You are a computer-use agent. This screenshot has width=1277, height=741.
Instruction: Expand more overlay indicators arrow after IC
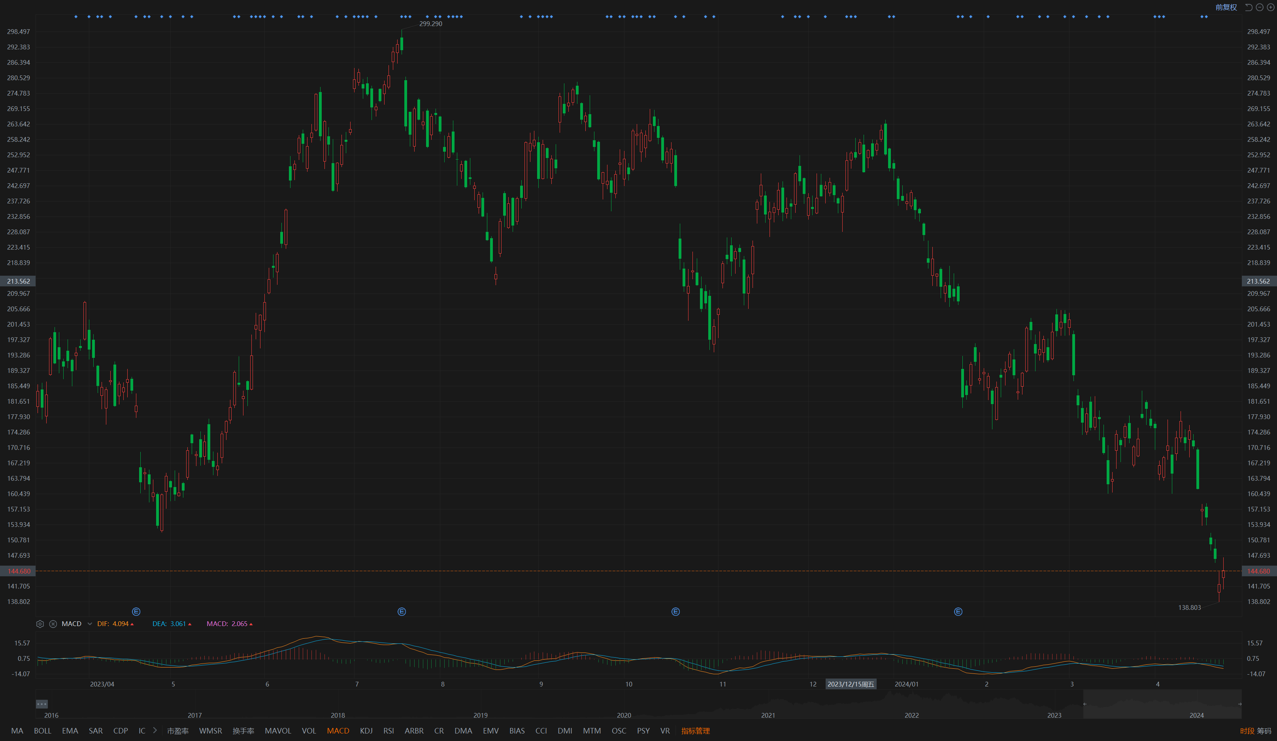tap(155, 730)
